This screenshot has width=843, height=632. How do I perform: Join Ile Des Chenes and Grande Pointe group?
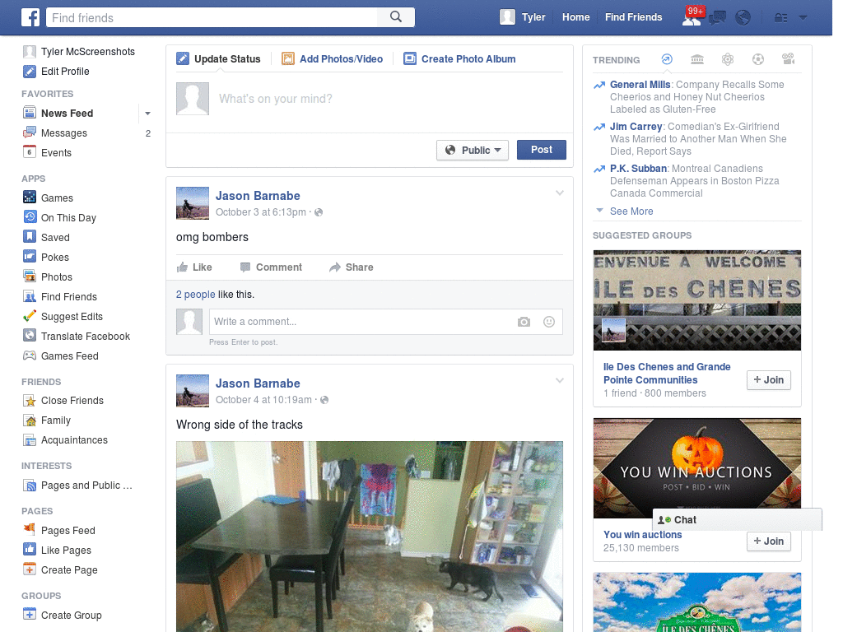(x=768, y=380)
